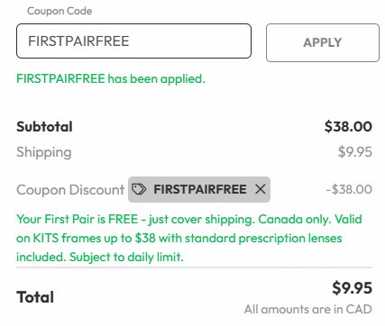Click the "Subject to daily limit." sentence
Viewport: 385px width, 326px height.
pyautogui.click(x=126, y=258)
